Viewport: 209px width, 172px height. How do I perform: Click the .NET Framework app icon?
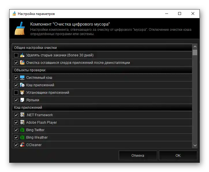(22, 115)
